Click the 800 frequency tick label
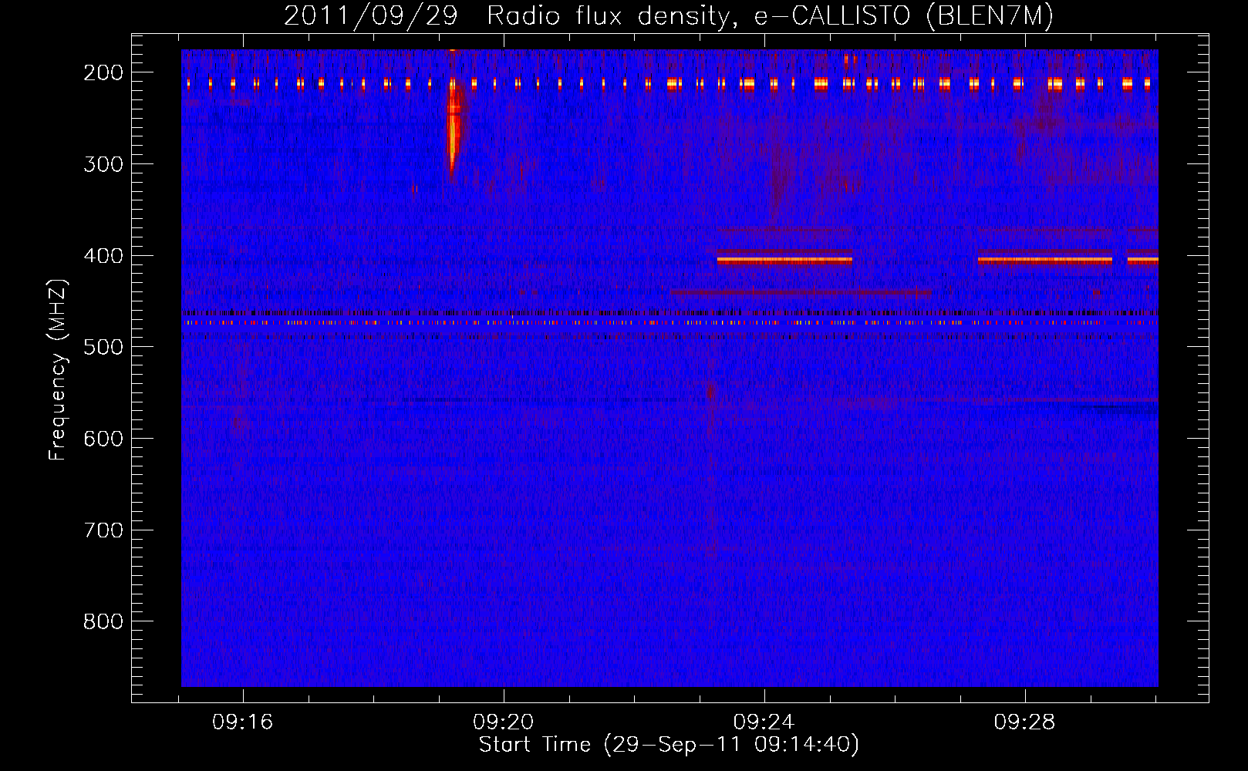 (x=103, y=621)
